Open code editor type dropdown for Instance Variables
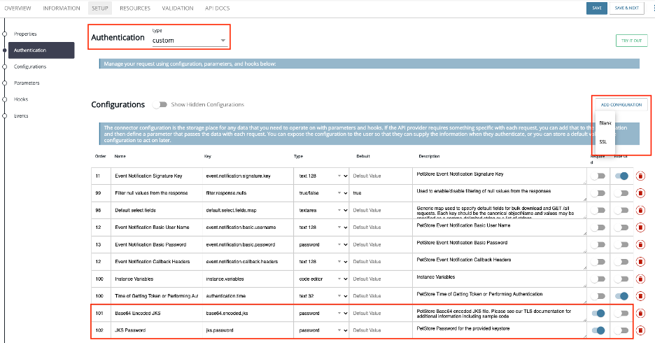This screenshot has width=655, height=343. (x=322, y=279)
